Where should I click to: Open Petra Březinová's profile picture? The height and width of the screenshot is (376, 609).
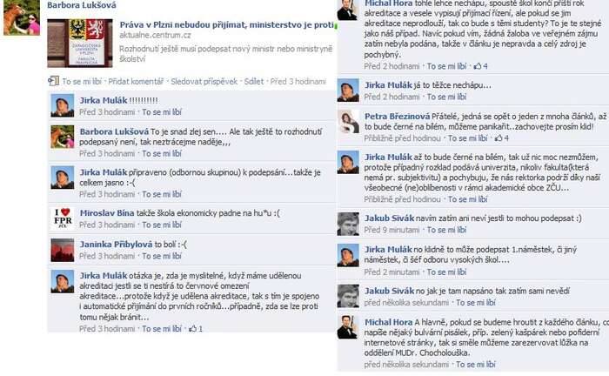point(348,122)
